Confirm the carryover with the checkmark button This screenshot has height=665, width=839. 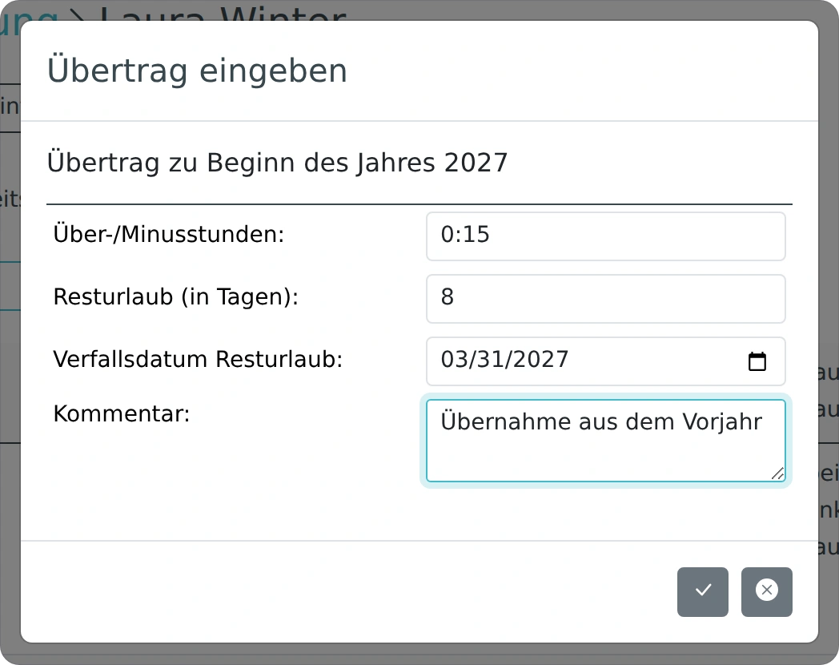tap(703, 591)
